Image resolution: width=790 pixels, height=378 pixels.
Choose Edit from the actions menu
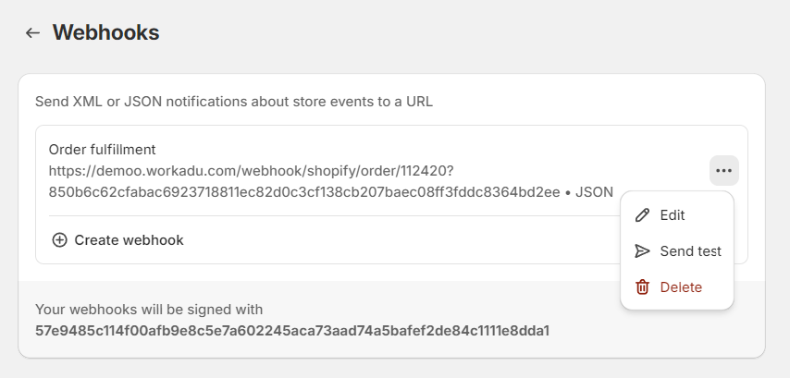(673, 215)
